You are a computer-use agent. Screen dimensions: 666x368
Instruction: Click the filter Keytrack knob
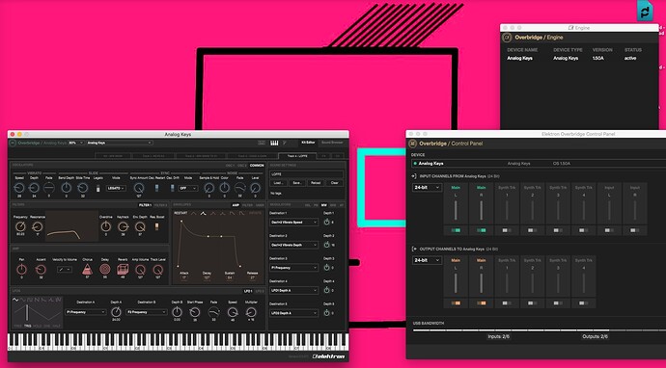coord(124,226)
